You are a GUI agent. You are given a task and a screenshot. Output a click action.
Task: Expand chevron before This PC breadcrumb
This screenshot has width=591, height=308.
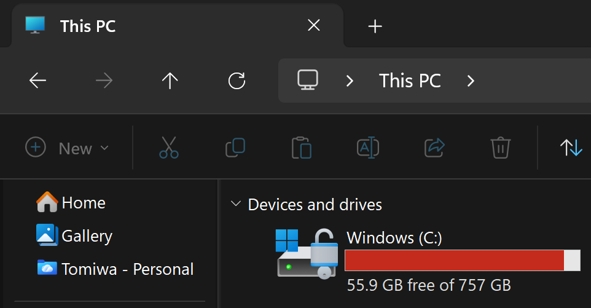[x=350, y=81]
